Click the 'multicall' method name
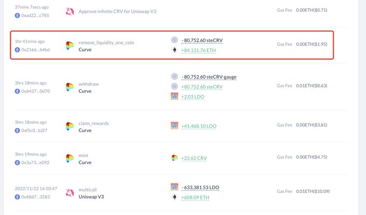Screen dimensions: 366x215 coord(88,190)
